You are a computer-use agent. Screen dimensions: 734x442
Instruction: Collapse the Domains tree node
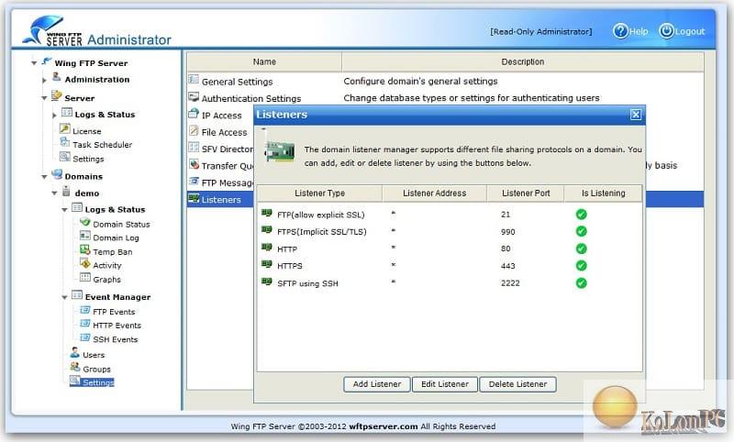(x=44, y=177)
